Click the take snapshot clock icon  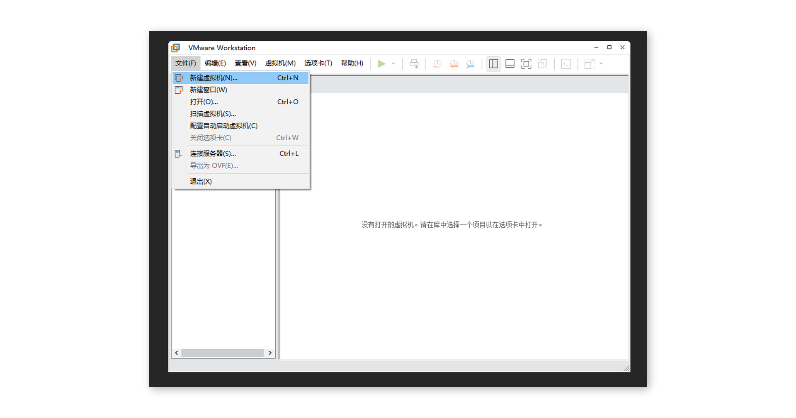click(437, 64)
